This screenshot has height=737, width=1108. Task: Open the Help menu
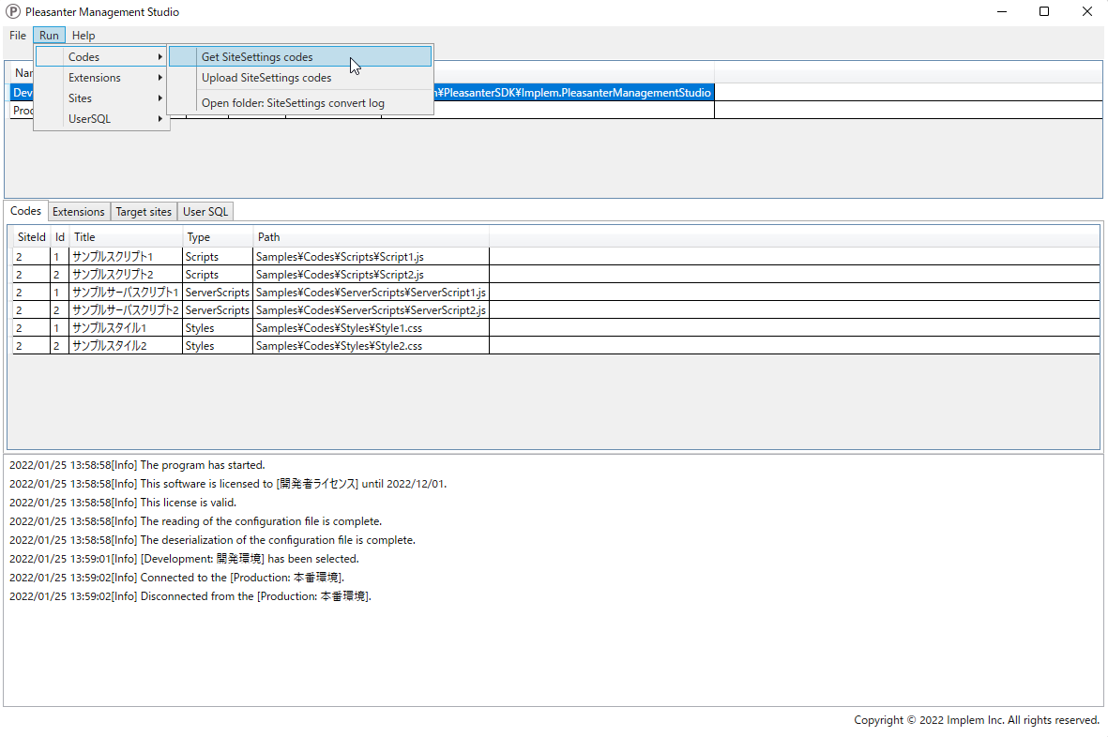[x=83, y=36]
